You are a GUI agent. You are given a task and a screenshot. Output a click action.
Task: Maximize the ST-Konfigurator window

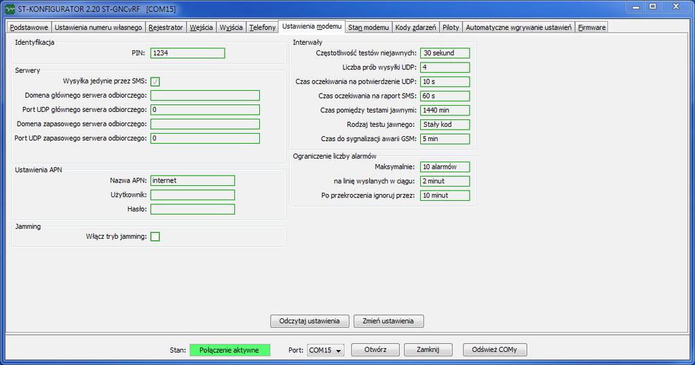coord(653,7)
